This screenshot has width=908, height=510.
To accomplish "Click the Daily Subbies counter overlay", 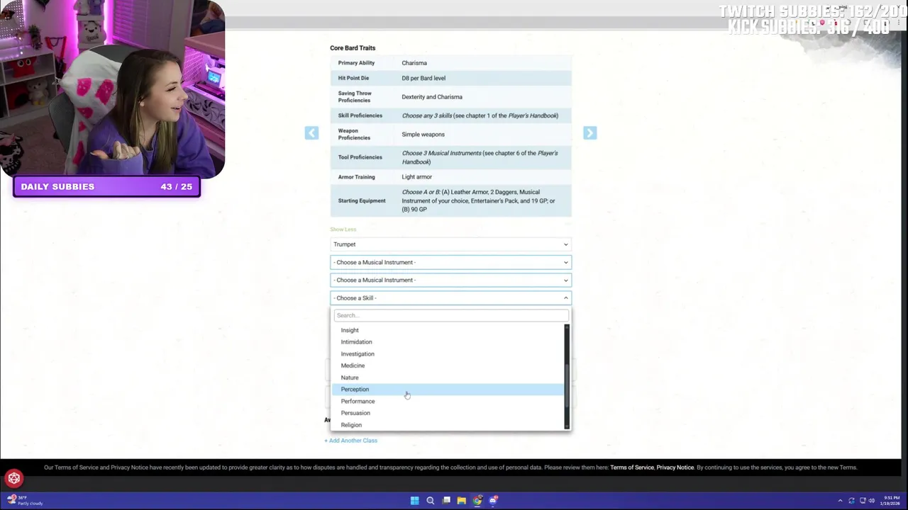I will 106,187.
